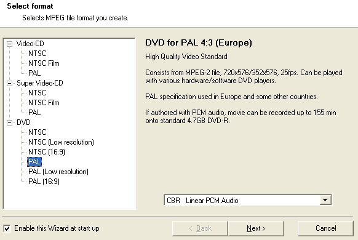Image resolution: width=358 pixels, height=240 pixels.
Task: Collapse the Super Video-CD tree node
Action: (10, 83)
